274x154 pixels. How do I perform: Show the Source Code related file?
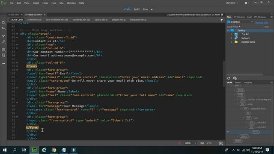tap(16, 20)
